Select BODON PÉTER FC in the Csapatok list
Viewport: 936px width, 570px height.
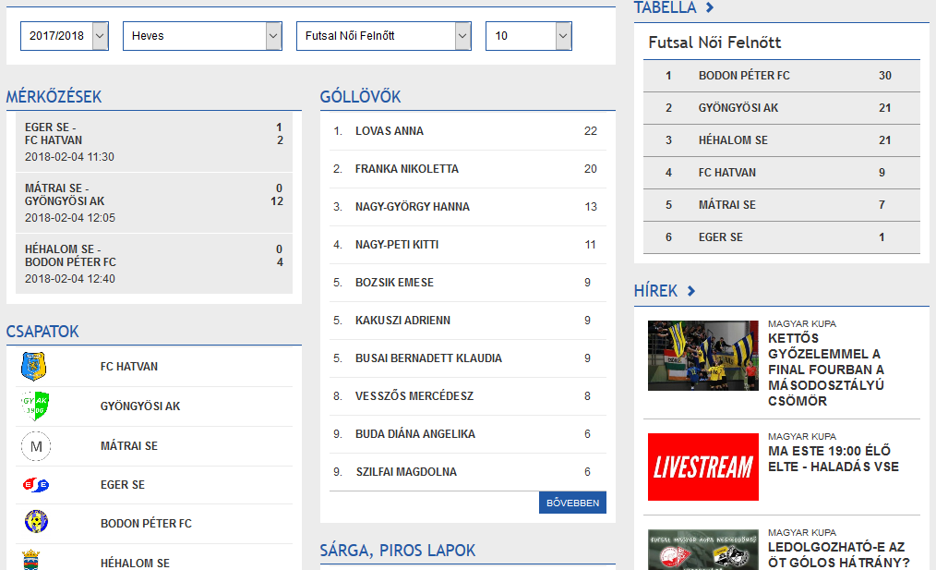146,524
